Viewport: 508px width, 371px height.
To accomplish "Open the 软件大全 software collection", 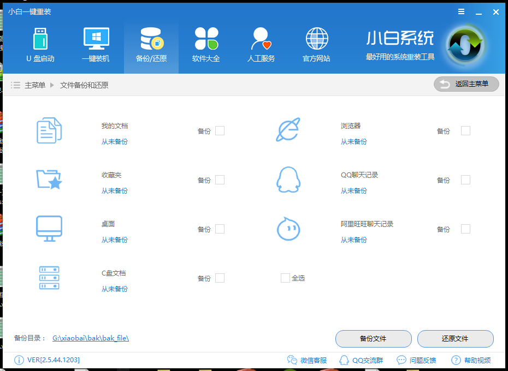I will [x=206, y=44].
